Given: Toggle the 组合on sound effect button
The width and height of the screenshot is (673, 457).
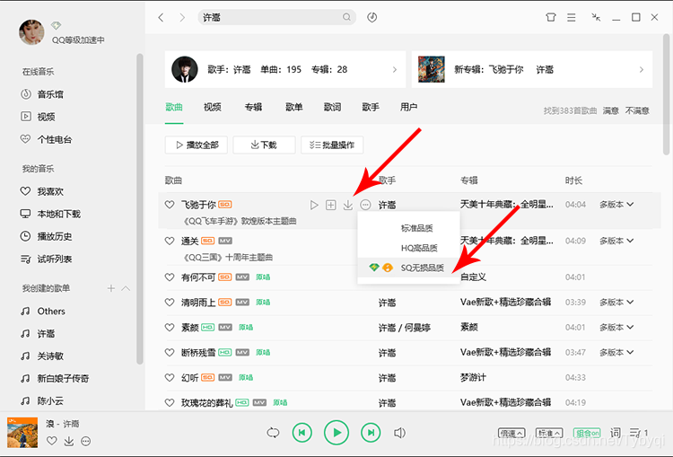Looking at the screenshot, I should [587, 433].
